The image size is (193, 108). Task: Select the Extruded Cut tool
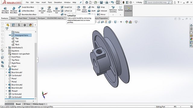point(42,10)
